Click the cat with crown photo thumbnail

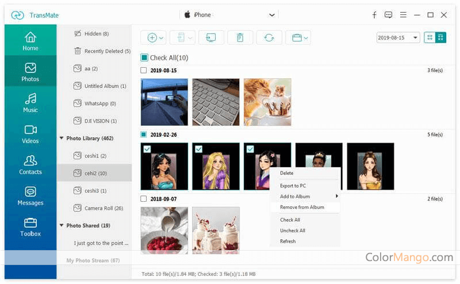[267, 102]
